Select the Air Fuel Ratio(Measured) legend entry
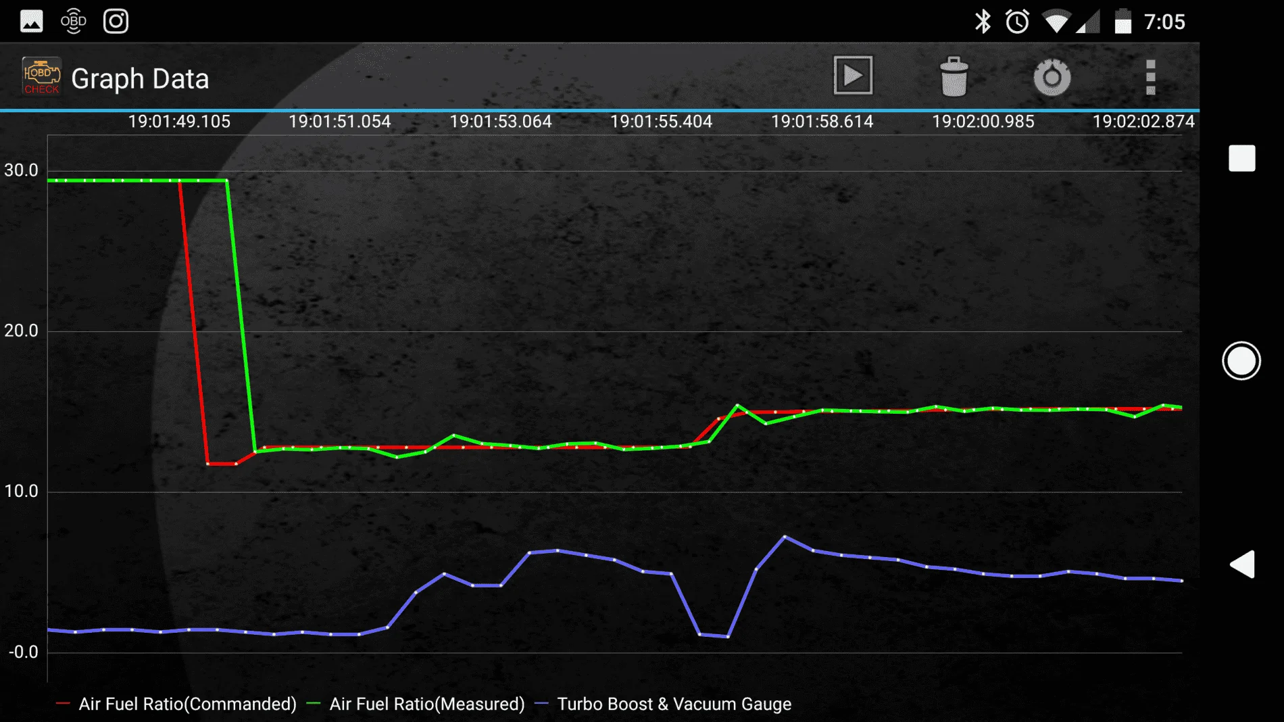Image resolution: width=1284 pixels, height=722 pixels. tap(416, 704)
